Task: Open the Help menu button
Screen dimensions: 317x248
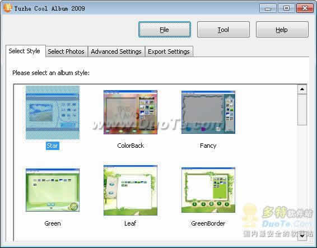Action: [x=282, y=30]
